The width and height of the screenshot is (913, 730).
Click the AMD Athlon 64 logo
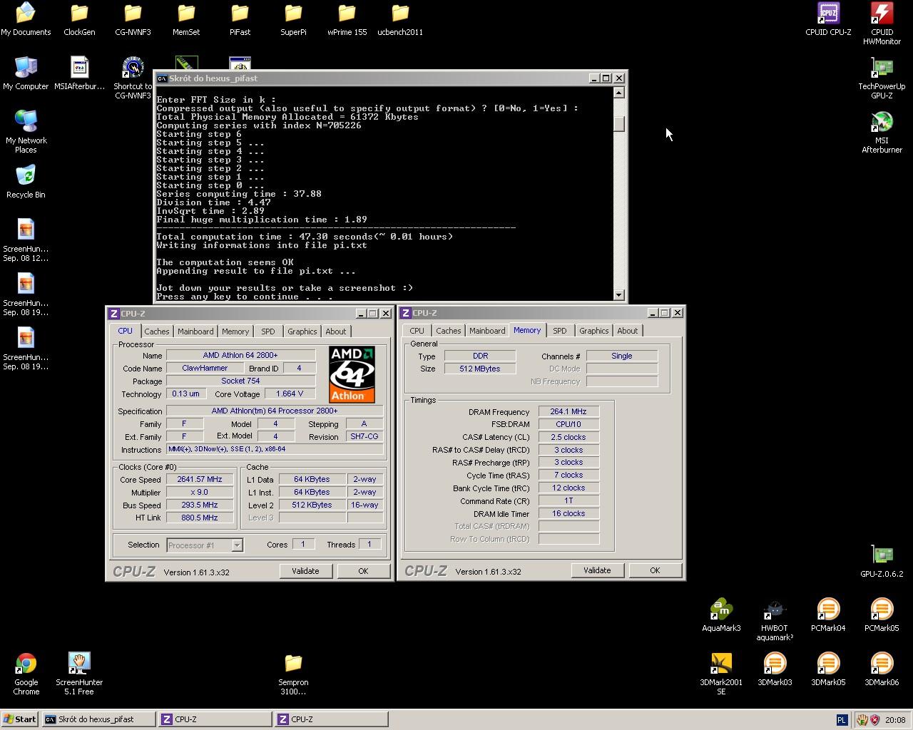[x=352, y=374]
